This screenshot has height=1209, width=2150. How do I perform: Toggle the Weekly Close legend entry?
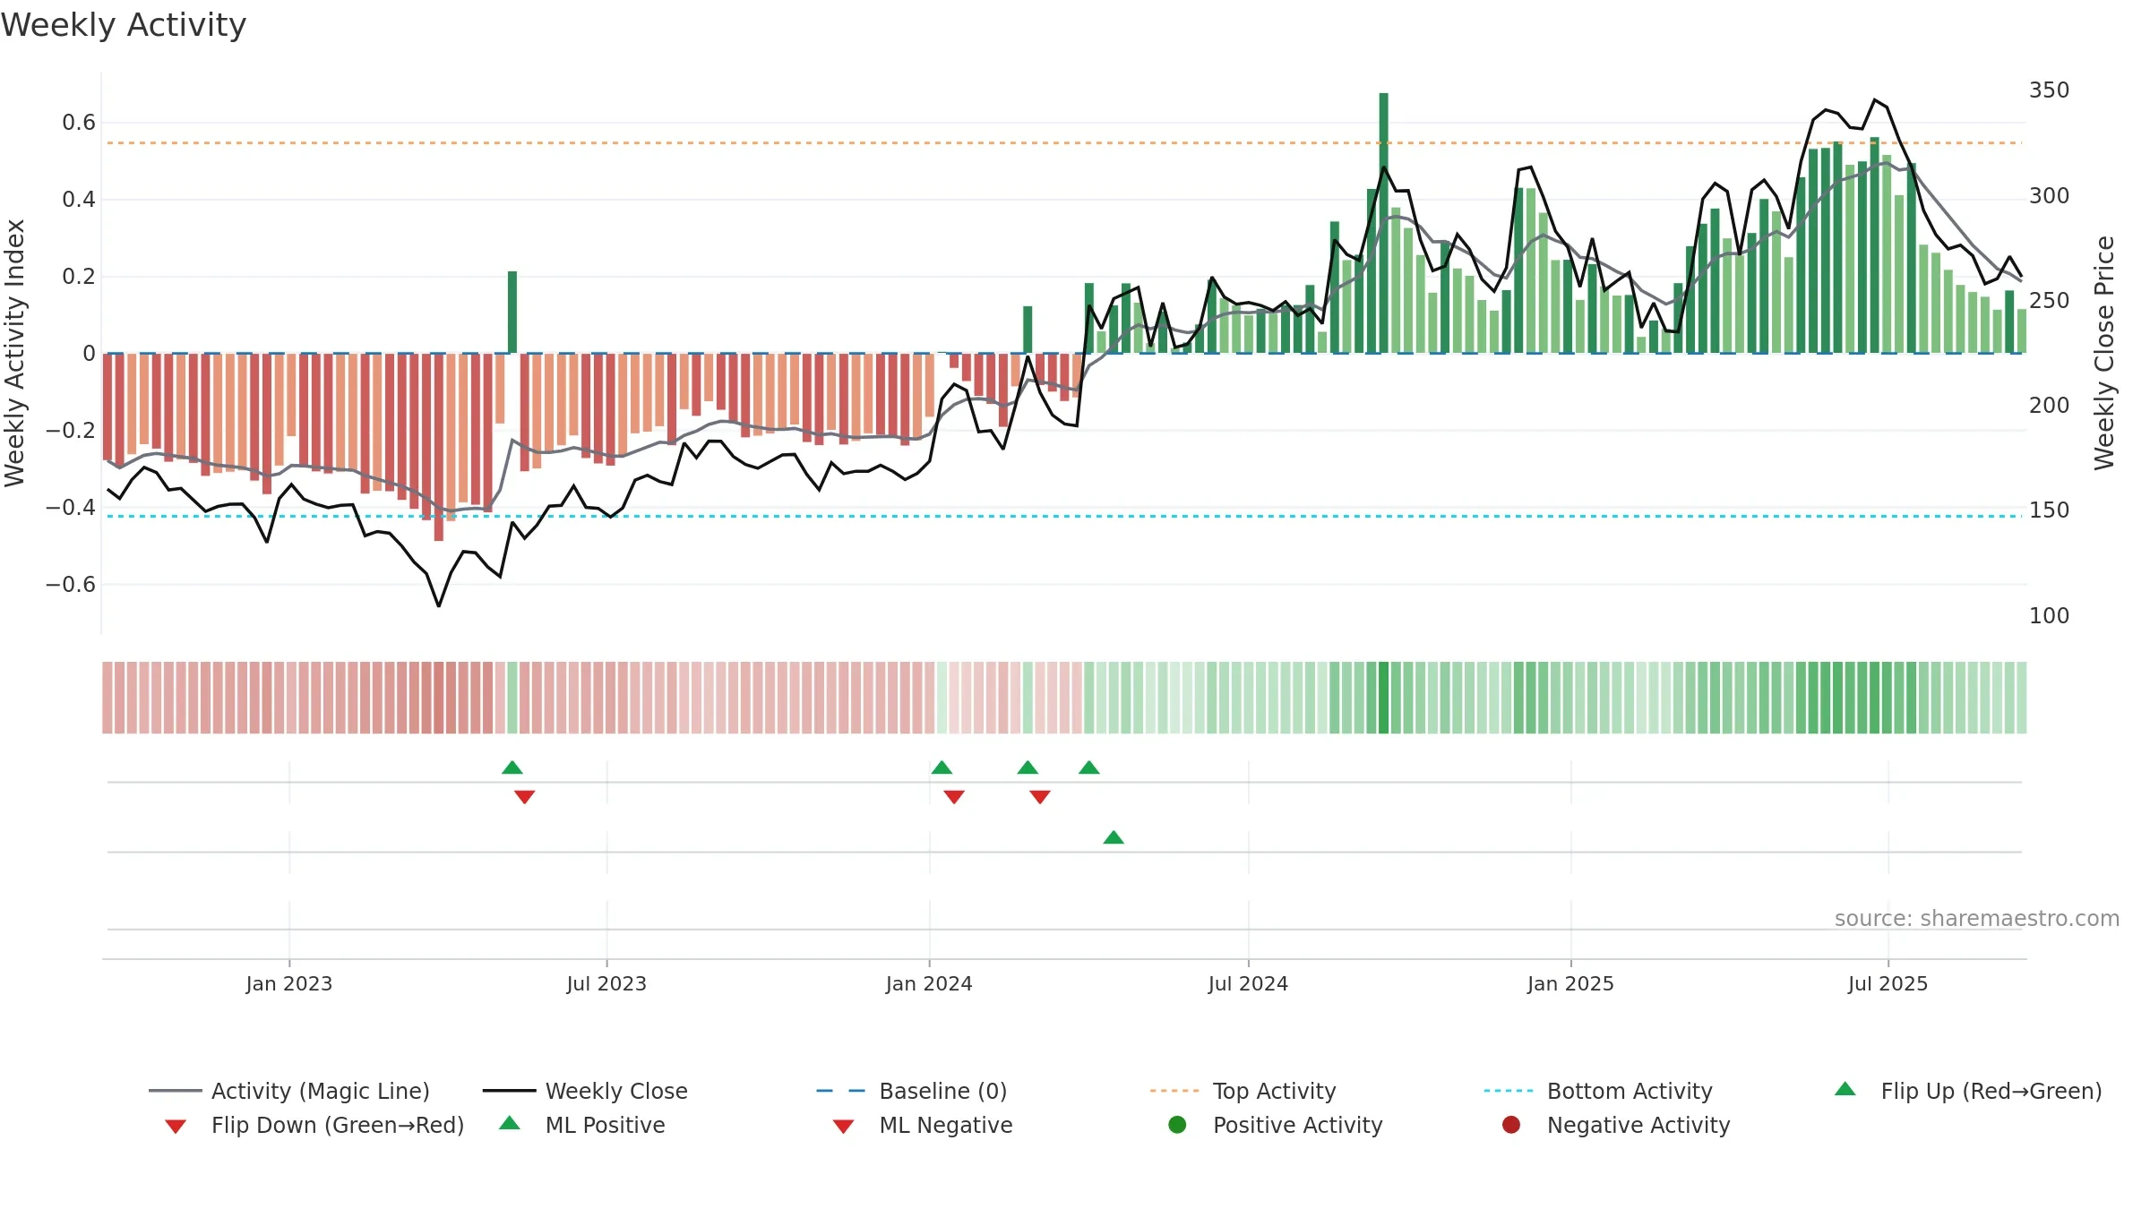click(585, 1091)
